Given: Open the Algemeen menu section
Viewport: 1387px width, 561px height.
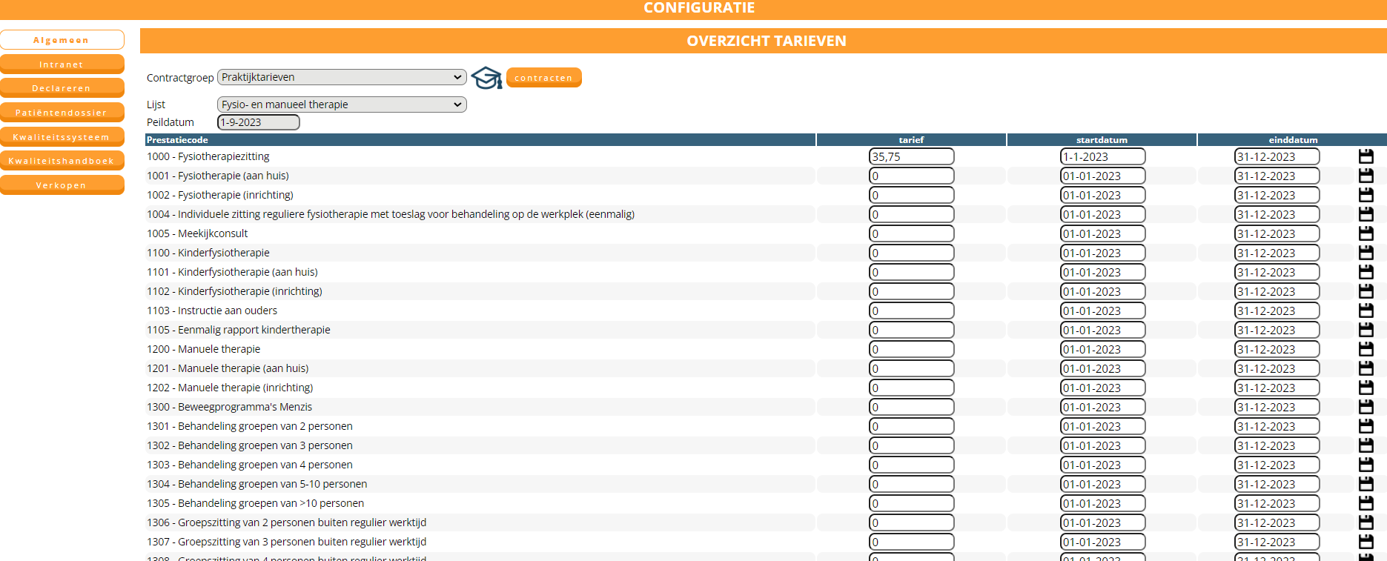Looking at the screenshot, I should (62, 40).
